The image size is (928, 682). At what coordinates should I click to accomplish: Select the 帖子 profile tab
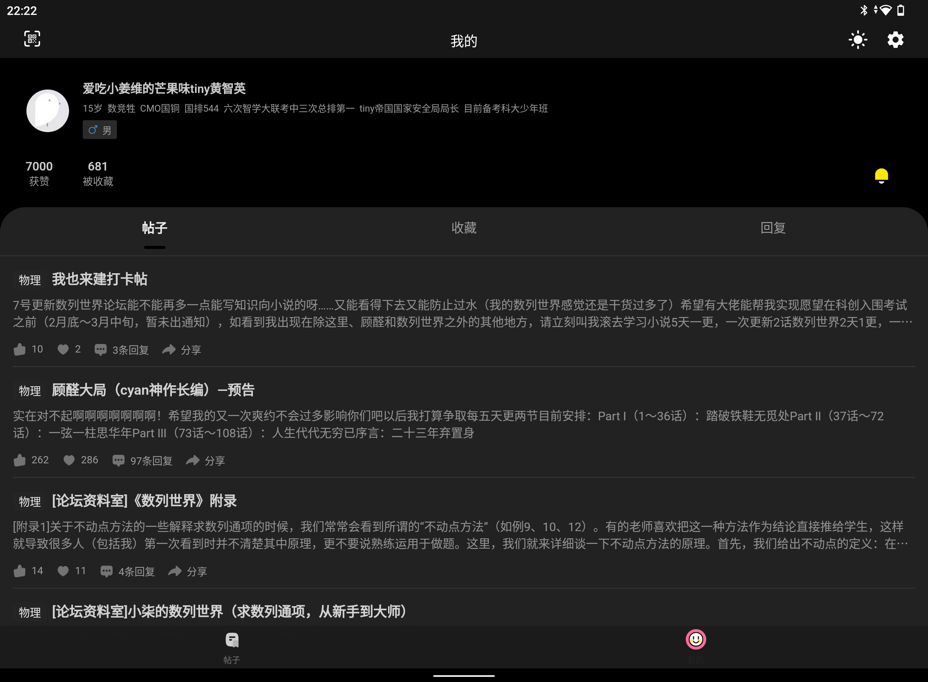(x=154, y=228)
